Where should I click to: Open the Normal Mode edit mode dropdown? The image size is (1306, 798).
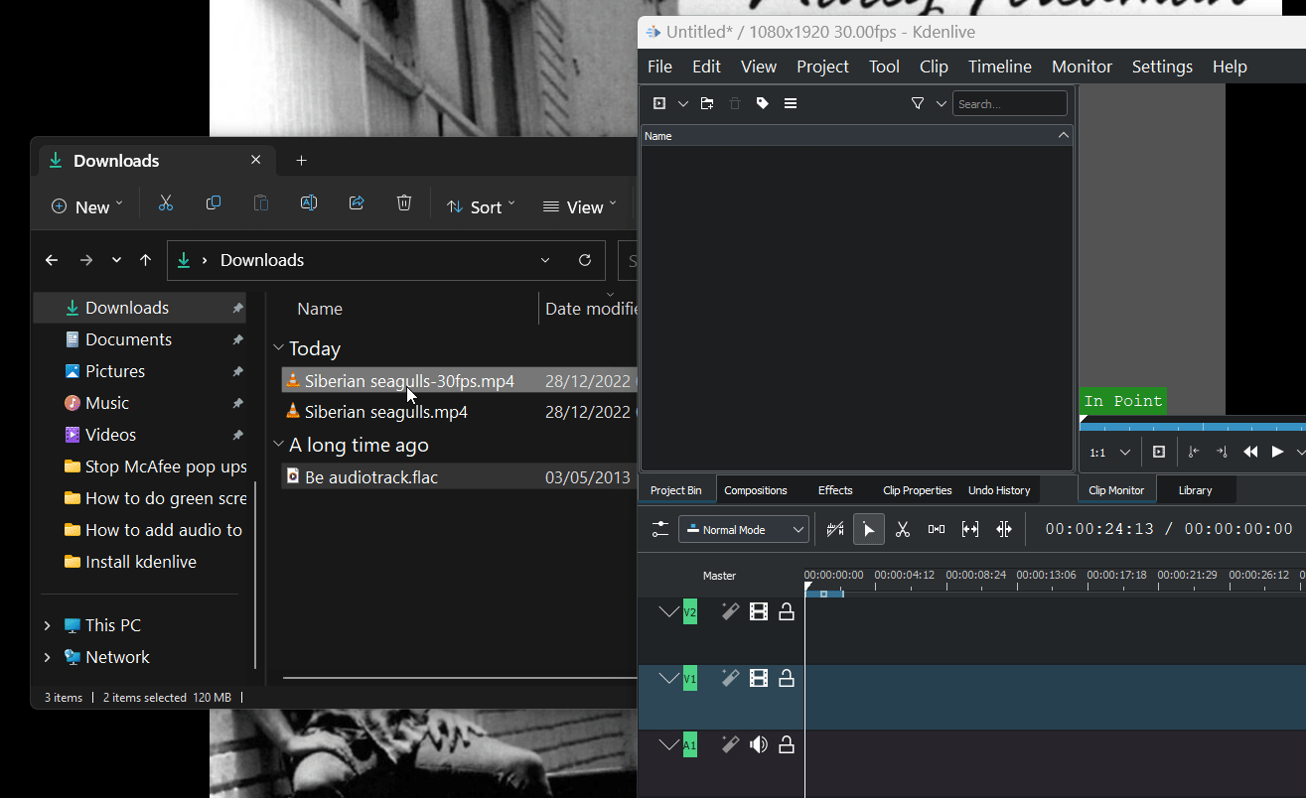point(744,530)
